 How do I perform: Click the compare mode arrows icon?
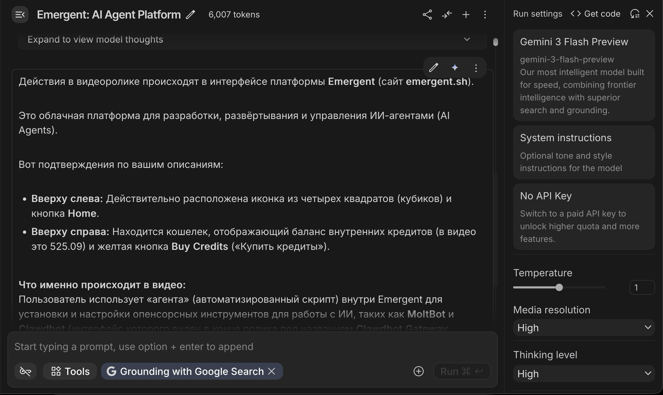[x=447, y=15]
